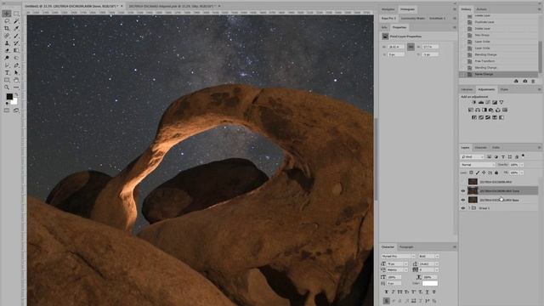Toggle lock image pixels brush icon

[478, 173]
